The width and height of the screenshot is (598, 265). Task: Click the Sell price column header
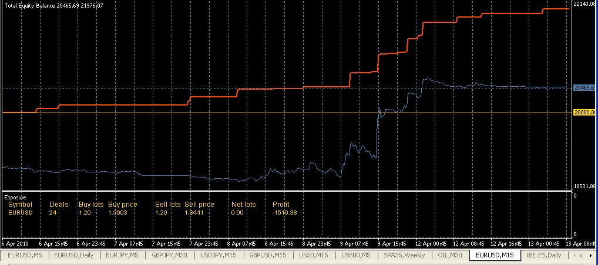pos(199,205)
